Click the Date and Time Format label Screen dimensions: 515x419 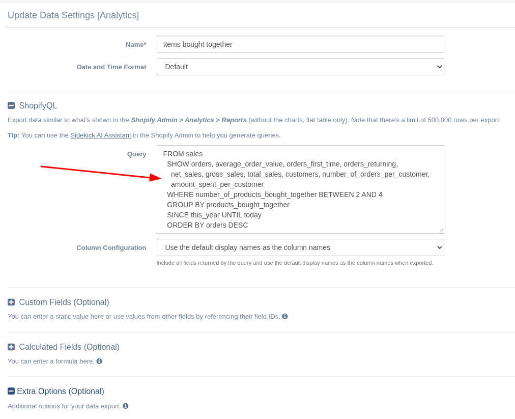111,67
